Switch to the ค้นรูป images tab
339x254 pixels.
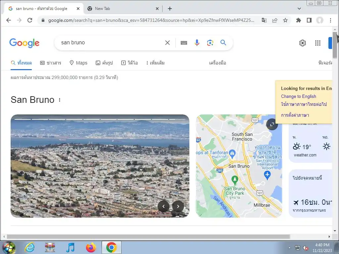[x=104, y=63]
